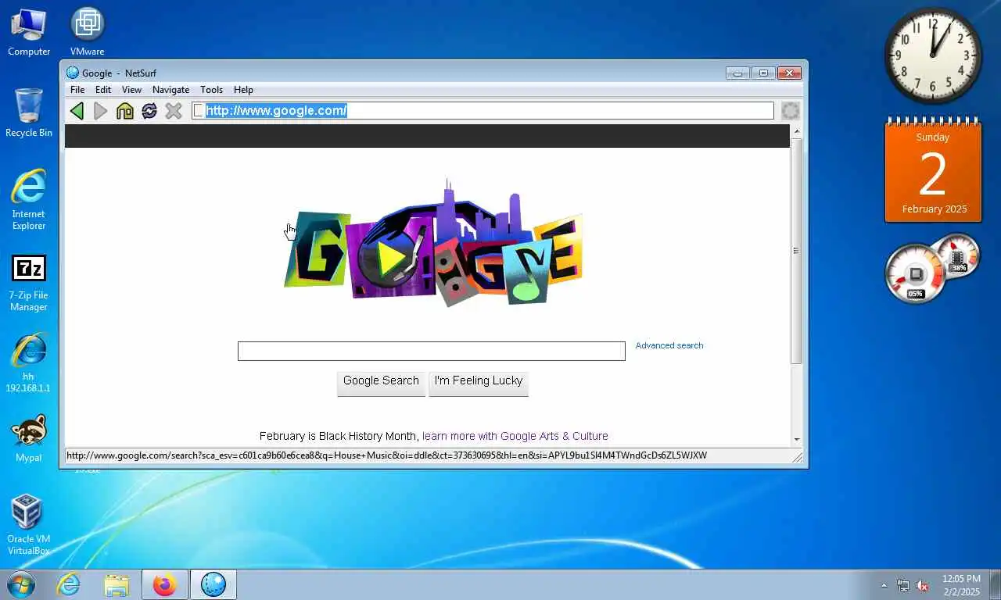Click the Google Search button
The width and height of the screenshot is (1001, 600).
pos(381,383)
